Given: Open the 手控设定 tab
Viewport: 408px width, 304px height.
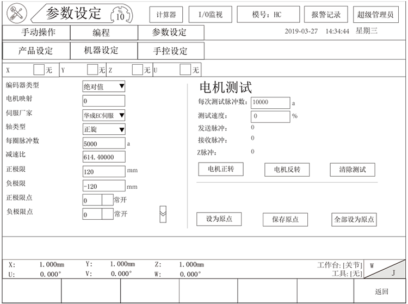Looking at the screenshot, I should click(170, 51).
